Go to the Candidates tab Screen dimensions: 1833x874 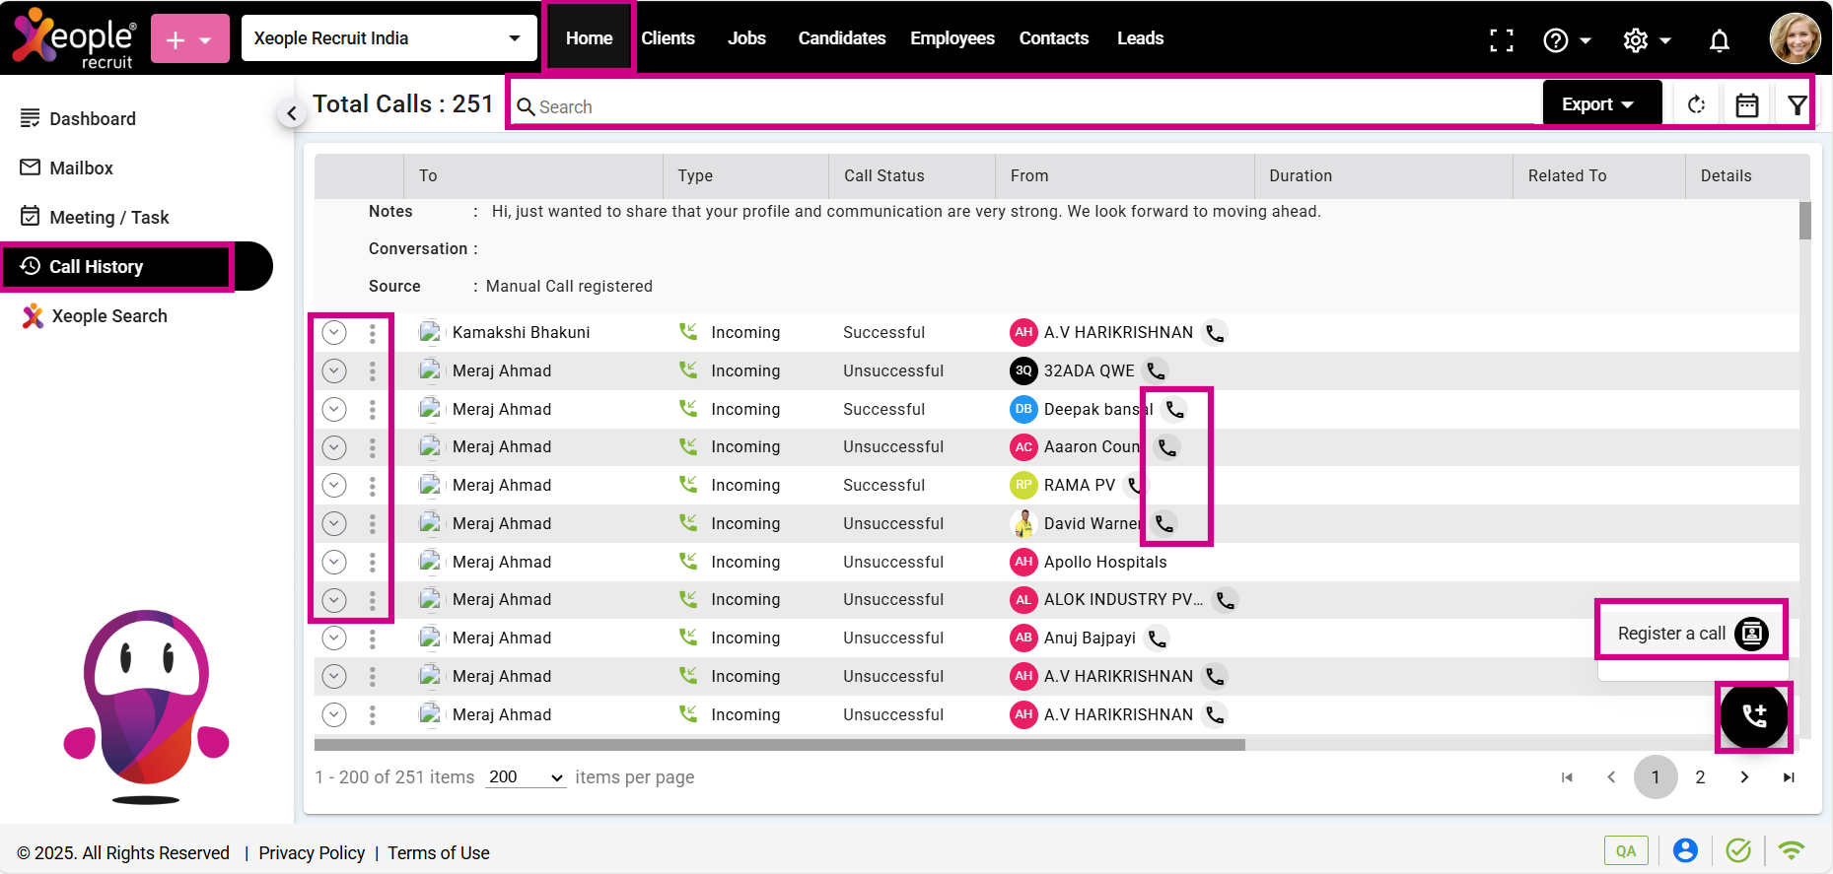tap(841, 38)
